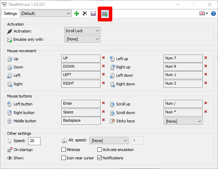Expand the Emulate only with dropdown
This screenshot has height=169, width=218.
[x=82, y=39]
